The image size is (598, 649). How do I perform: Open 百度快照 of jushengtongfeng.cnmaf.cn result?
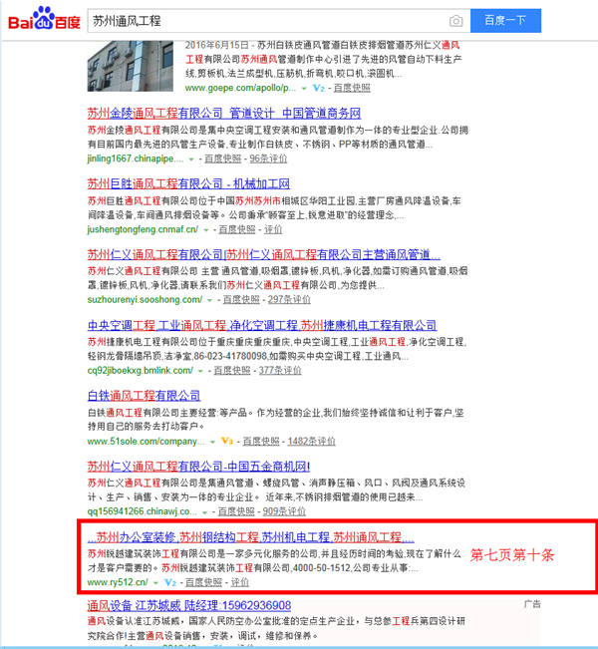click(x=237, y=229)
